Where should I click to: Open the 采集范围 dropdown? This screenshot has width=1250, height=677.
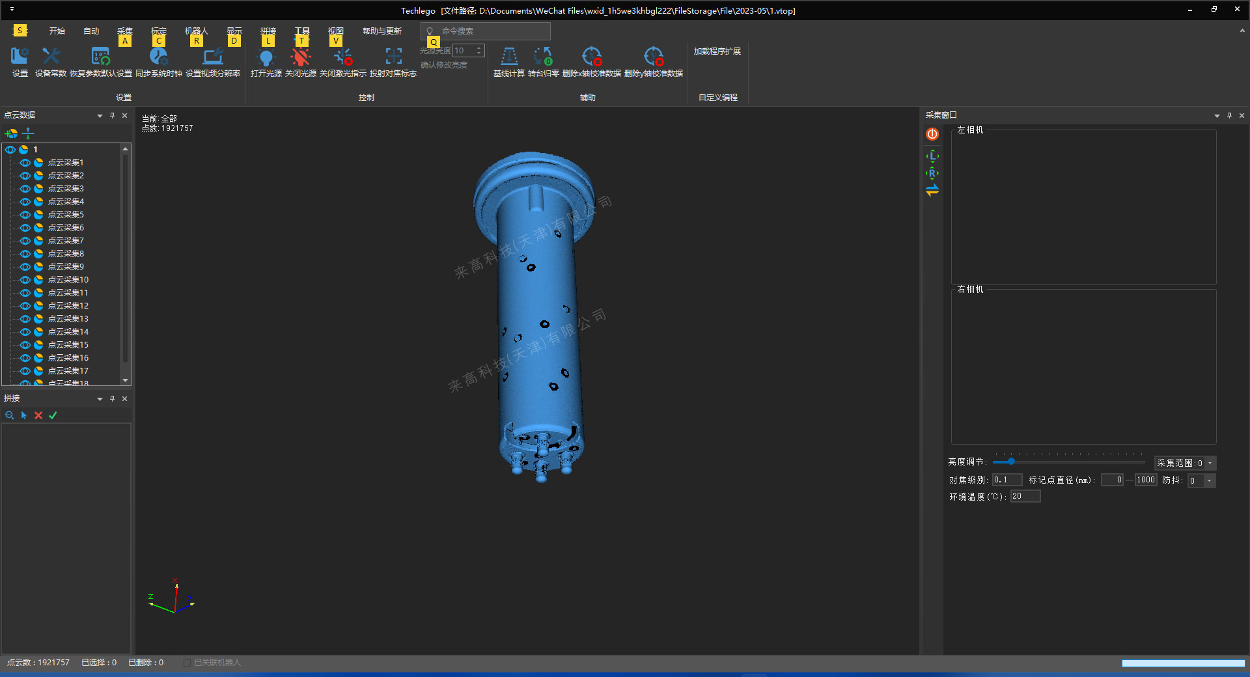(x=1210, y=463)
